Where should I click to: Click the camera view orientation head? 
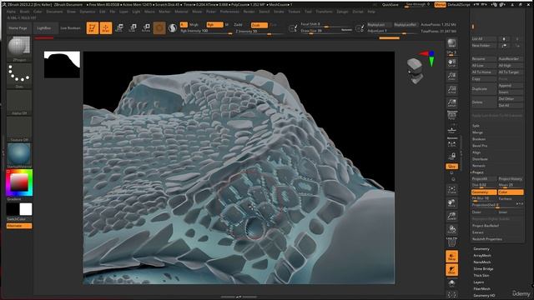click(x=416, y=70)
